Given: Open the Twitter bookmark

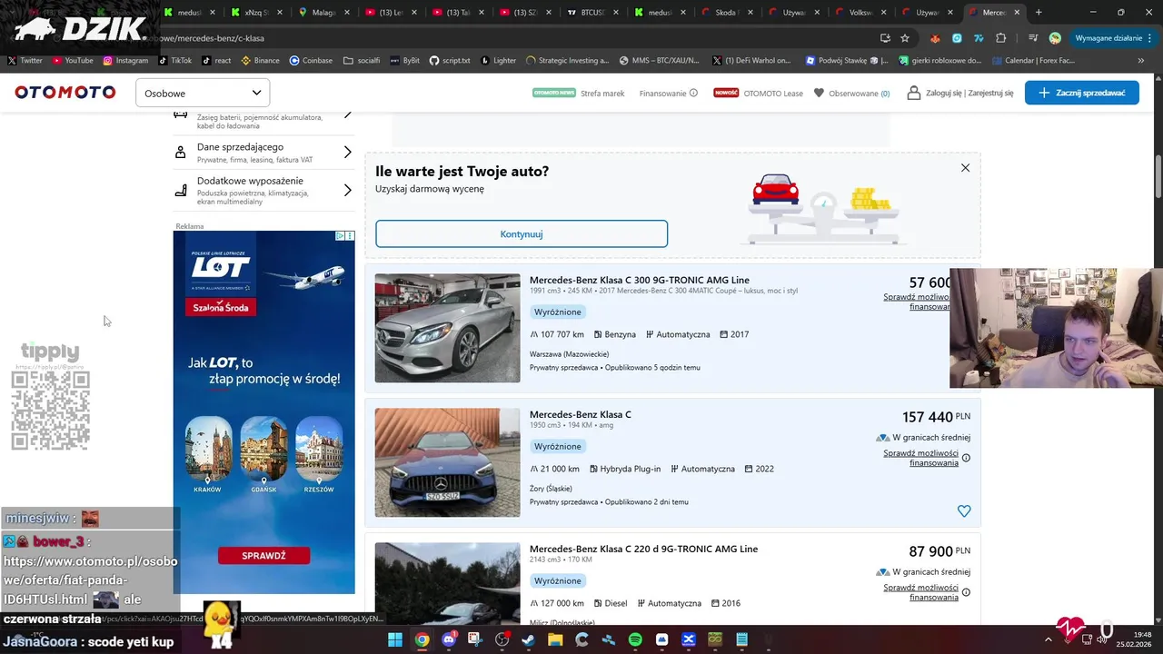Looking at the screenshot, I should coord(25,61).
